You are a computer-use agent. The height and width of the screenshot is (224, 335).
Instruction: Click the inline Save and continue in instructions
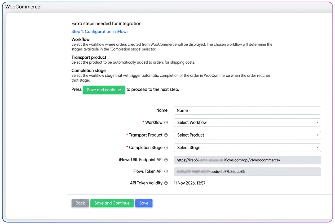point(104,90)
